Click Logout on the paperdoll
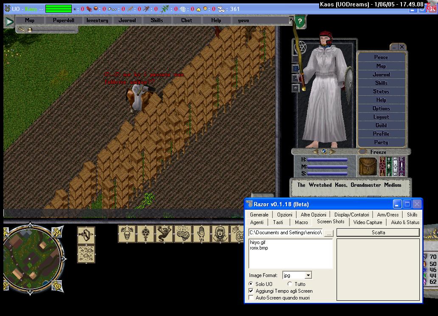The width and height of the screenshot is (438, 316). pos(381,117)
